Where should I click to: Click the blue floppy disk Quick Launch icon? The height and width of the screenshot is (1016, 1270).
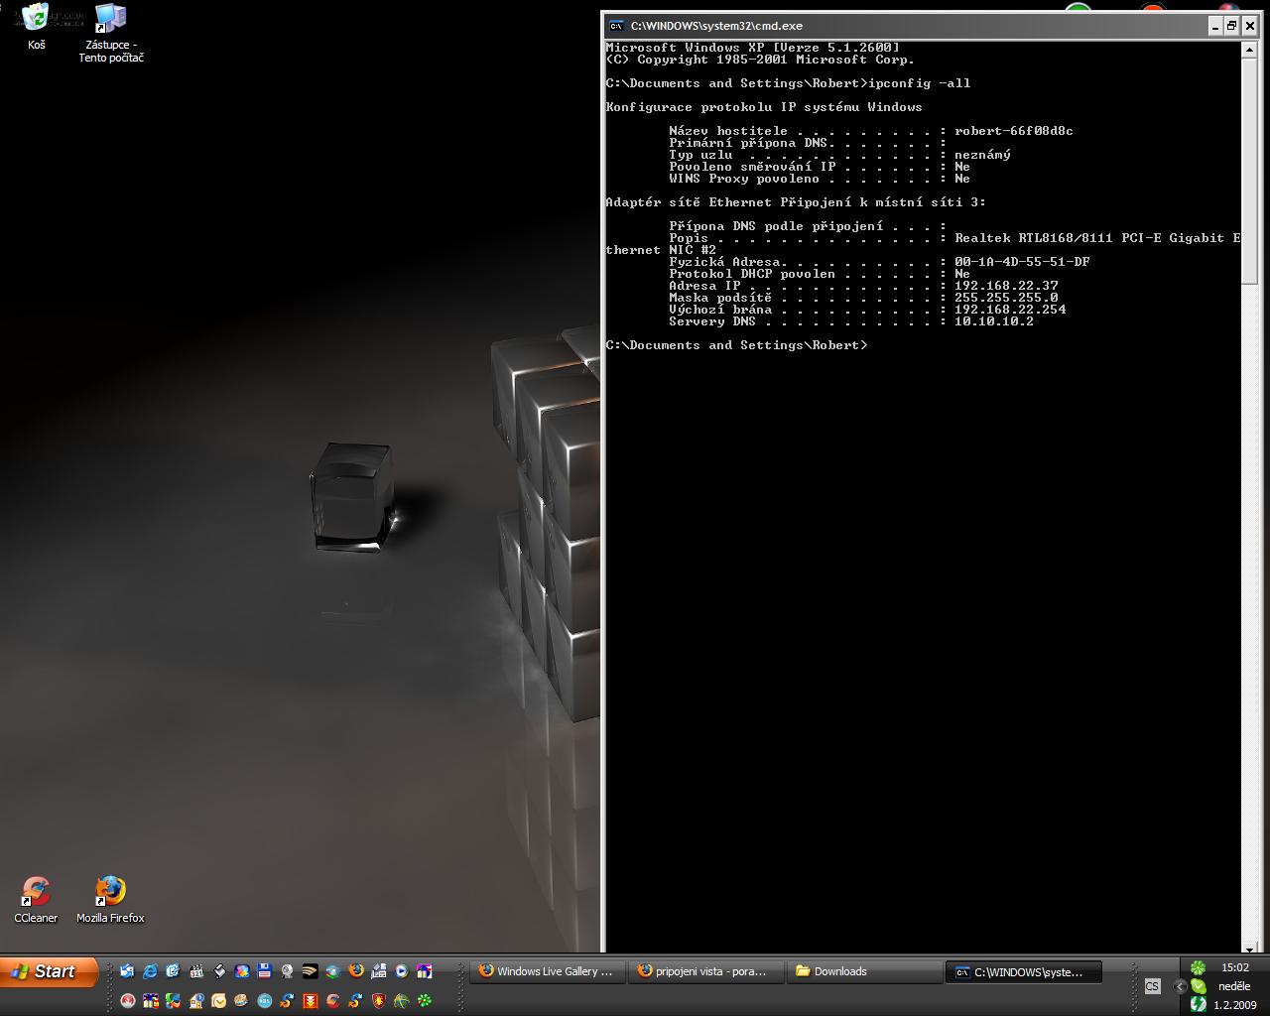click(x=264, y=971)
